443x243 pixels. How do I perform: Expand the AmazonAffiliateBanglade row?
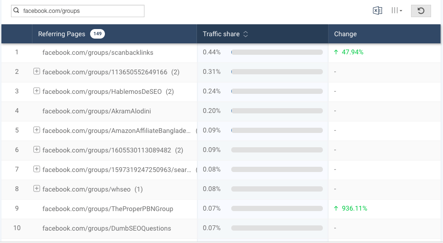coord(37,130)
